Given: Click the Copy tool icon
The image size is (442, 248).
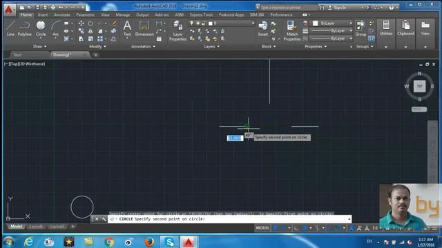Looking at the screenshot, I should [x=81, y=31].
